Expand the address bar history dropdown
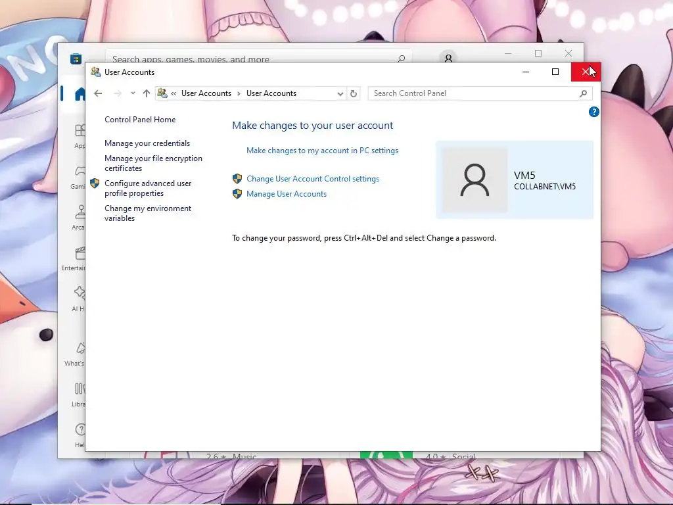This screenshot has height=505, width=673. pos(340,93)
